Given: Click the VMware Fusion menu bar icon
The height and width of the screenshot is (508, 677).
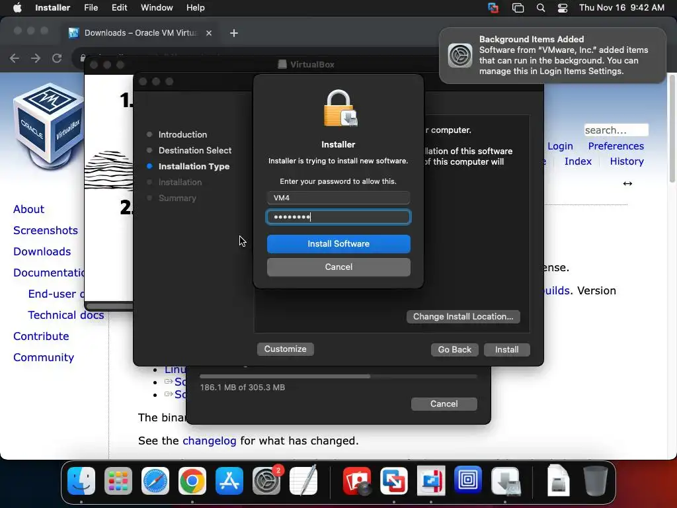Looking at the screenshot, I should (x=493, y=8).
